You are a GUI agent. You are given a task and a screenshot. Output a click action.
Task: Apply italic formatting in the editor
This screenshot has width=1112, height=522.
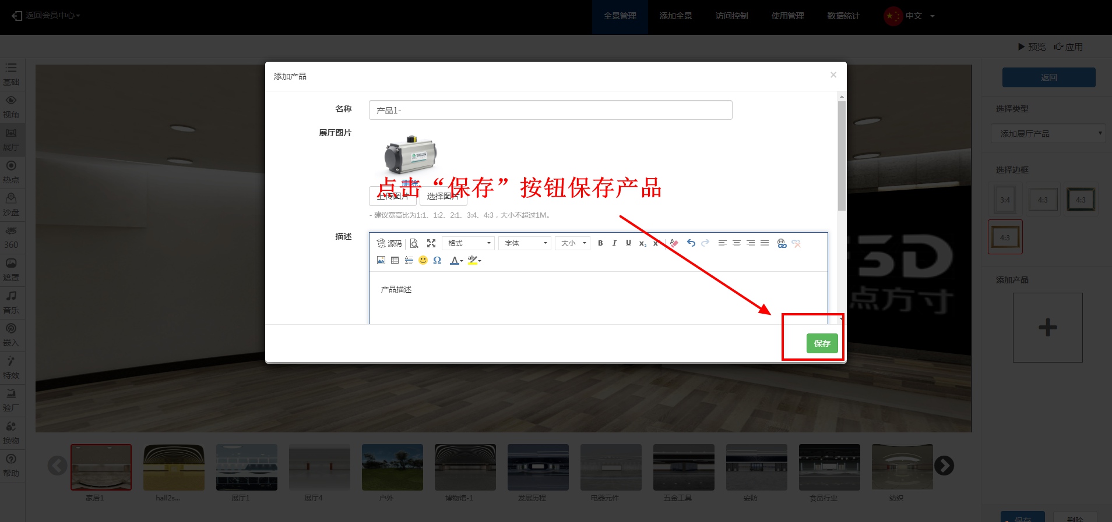point(614,243)
